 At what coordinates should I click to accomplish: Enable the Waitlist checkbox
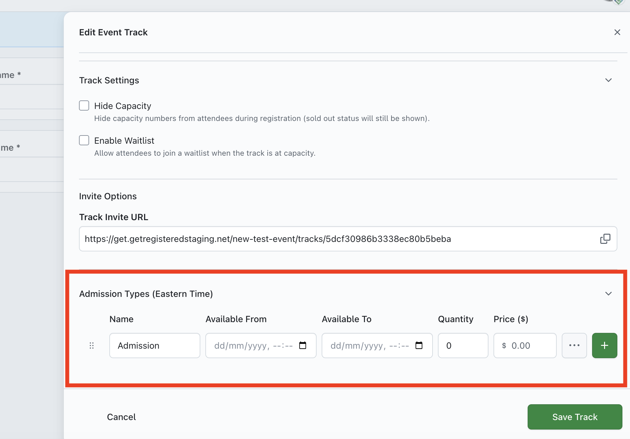pos(84,140)
